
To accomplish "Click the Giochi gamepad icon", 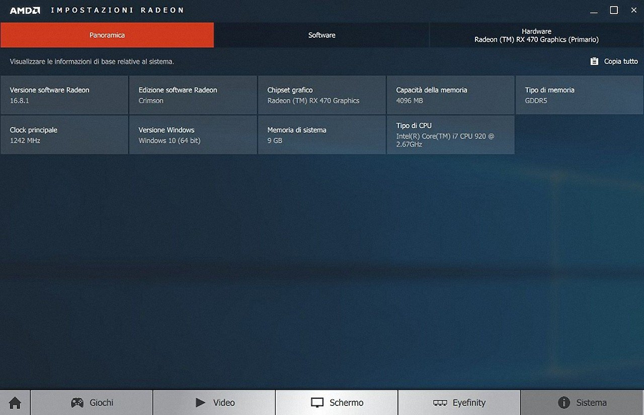I will point(77,402).
